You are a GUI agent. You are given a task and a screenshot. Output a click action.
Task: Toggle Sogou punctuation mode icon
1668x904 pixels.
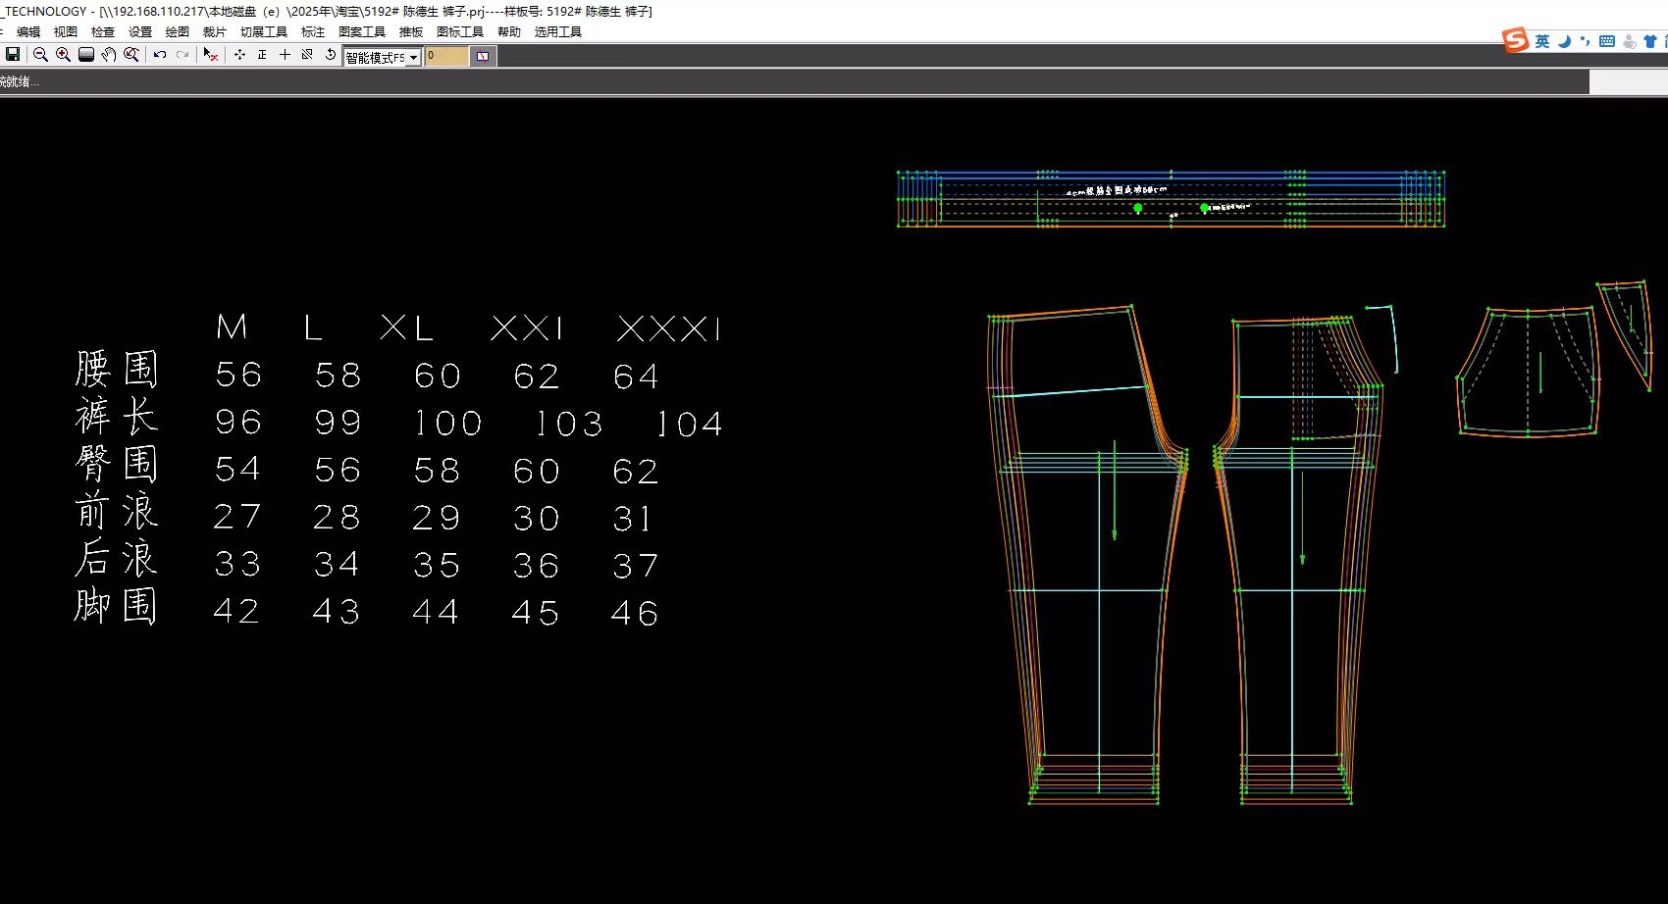pos(1585,41)
